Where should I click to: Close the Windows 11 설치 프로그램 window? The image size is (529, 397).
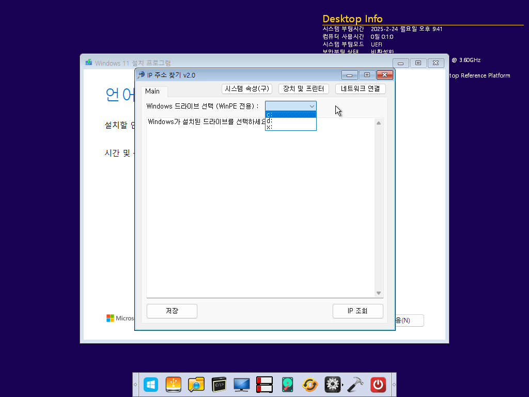tap(436, 63)
